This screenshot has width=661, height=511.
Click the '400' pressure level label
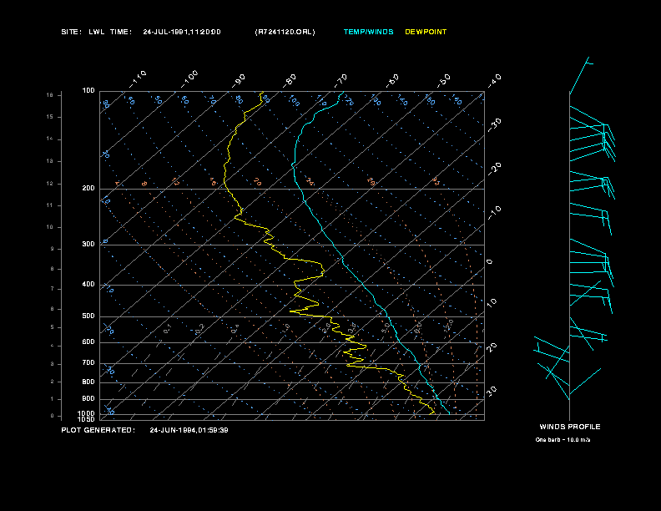(x=88, y=285)
